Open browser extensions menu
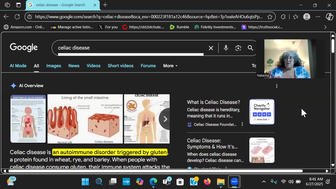Screen dimensions: 336x189 283,17
